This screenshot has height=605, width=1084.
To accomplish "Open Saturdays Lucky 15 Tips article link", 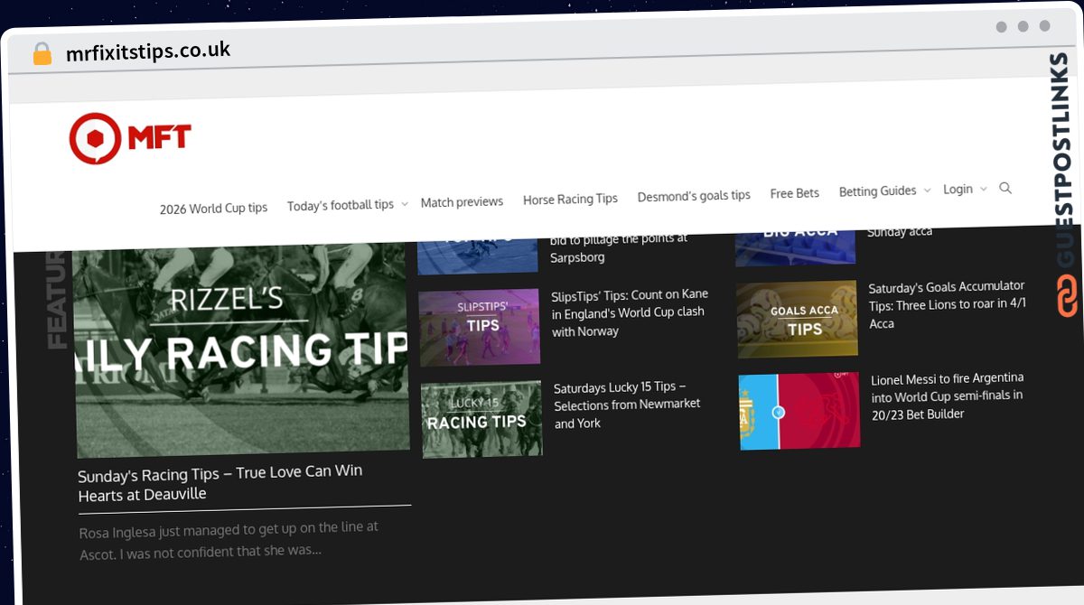I will coord(627,405).
